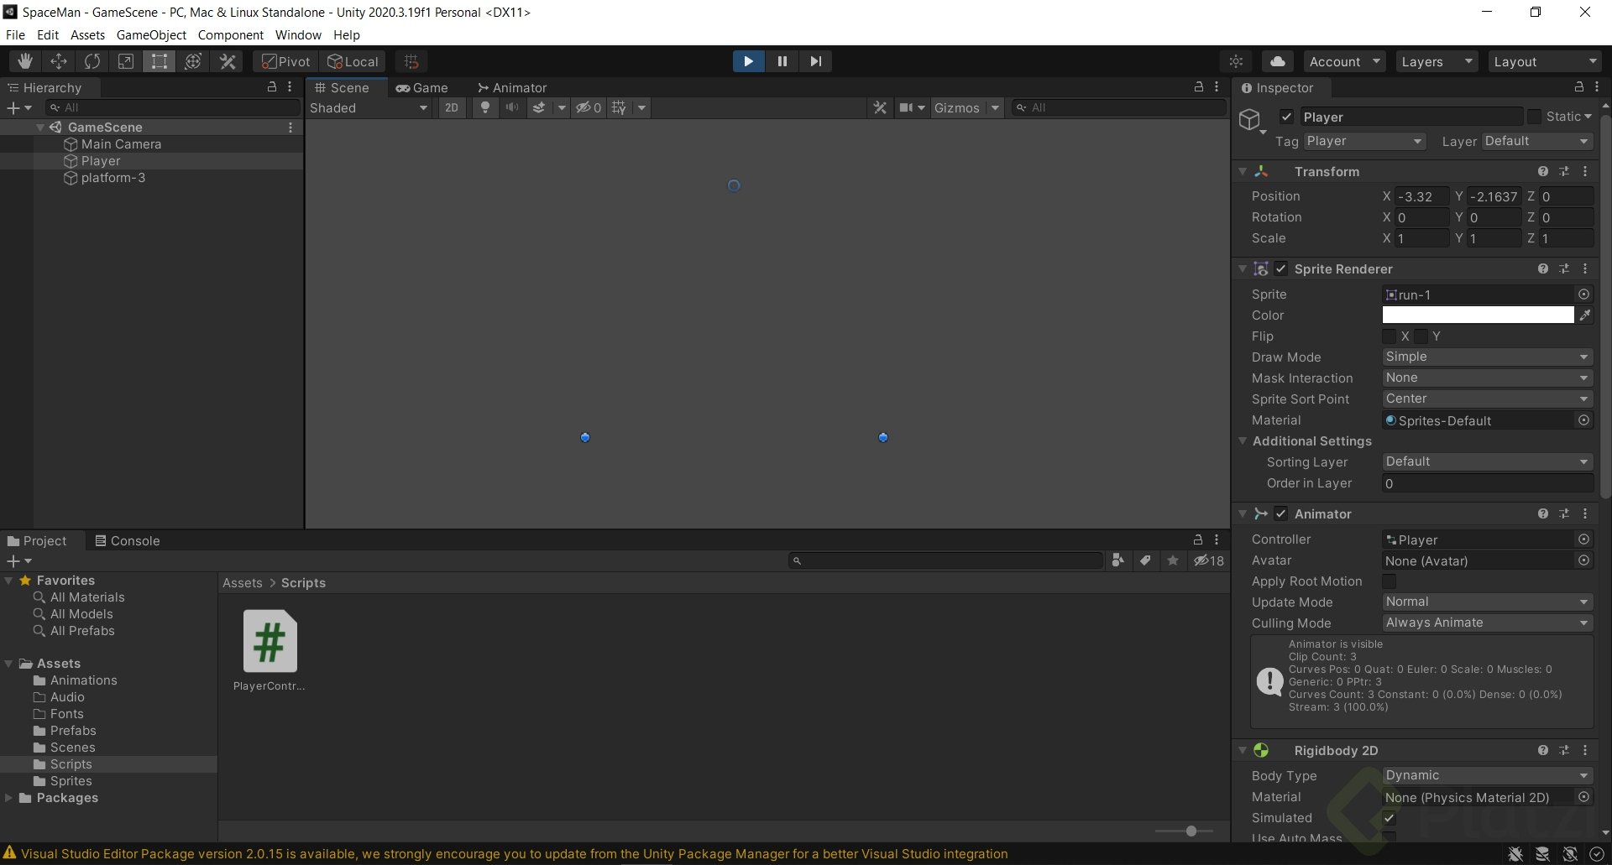The image size is (1612, 865).
Task: Collapse the Transform component
Action: (x=1243, y=171)
